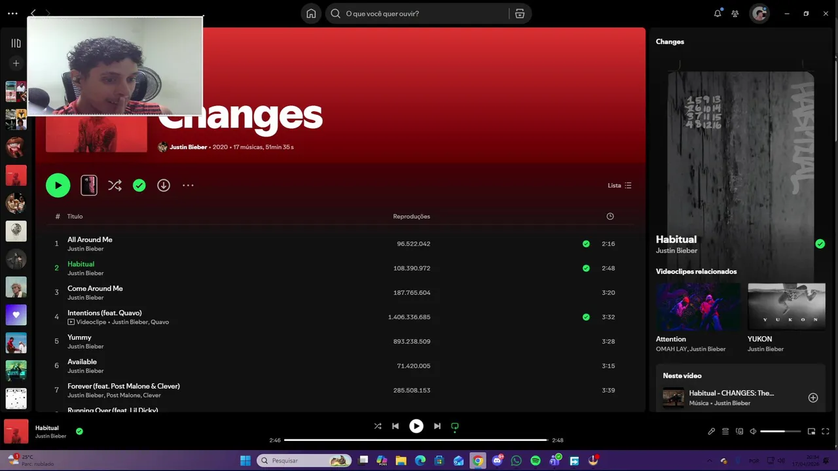Screen dimensions: 838x471
Task: Add Habitual - CHANGES video with plus
Action: tap(813, 398)
